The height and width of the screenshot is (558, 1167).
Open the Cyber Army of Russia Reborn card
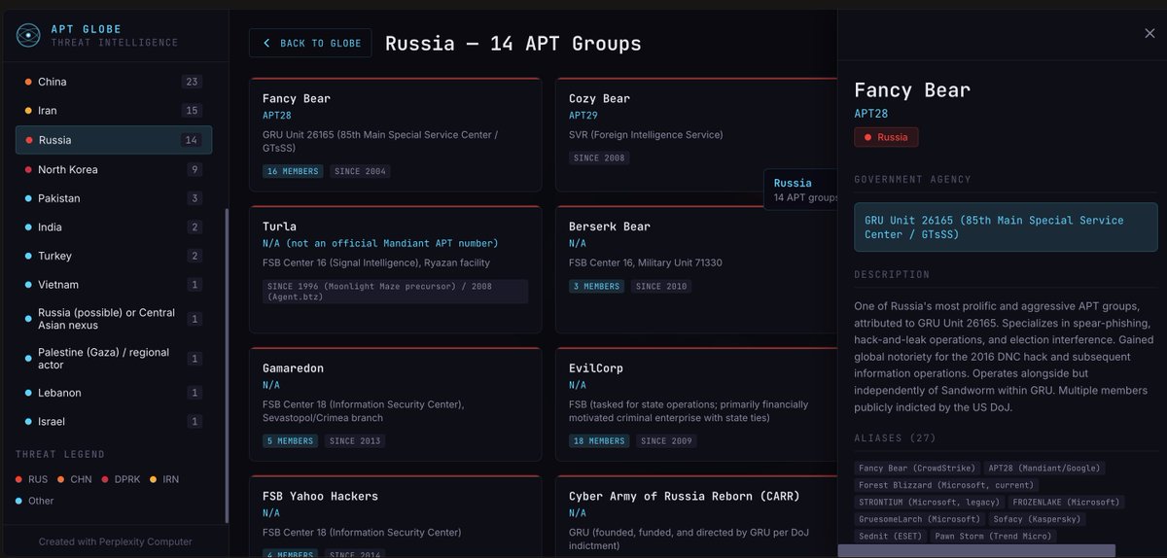coord(696,516)
